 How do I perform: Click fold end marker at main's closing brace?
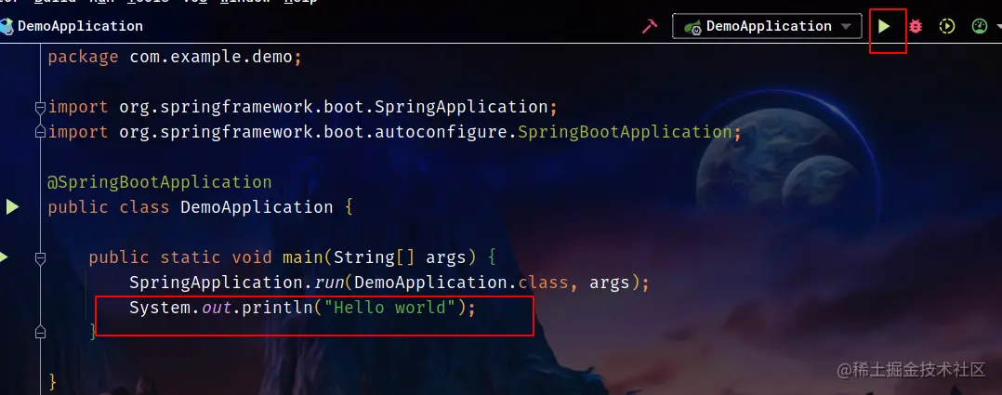coord(40,333)
